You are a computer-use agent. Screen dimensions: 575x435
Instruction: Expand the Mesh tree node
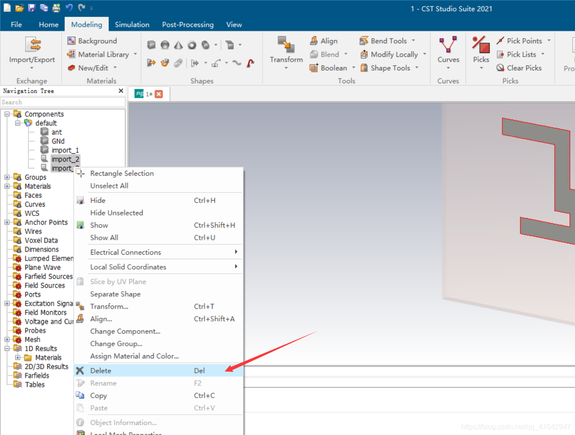click(7, 339)
